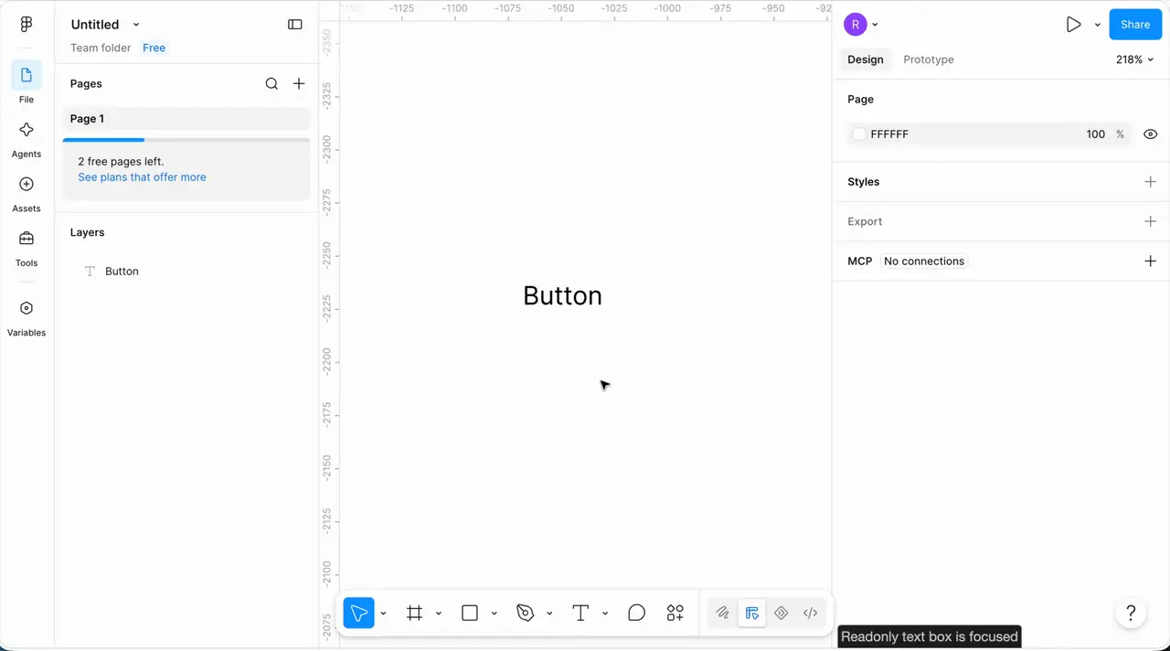Click the Export section label
The image size is (1170, 651).
tap(865, 221)
